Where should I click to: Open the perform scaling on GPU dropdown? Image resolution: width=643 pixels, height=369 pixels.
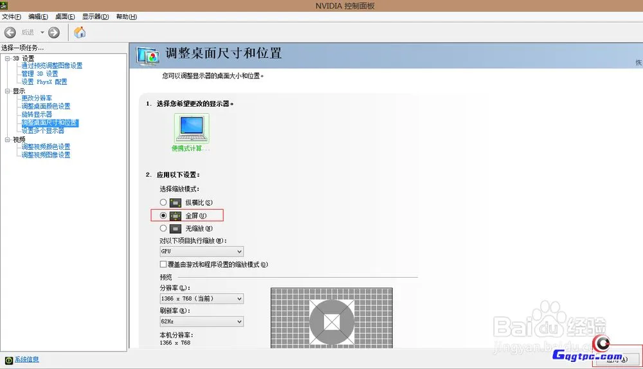click(x=201, y=251)
